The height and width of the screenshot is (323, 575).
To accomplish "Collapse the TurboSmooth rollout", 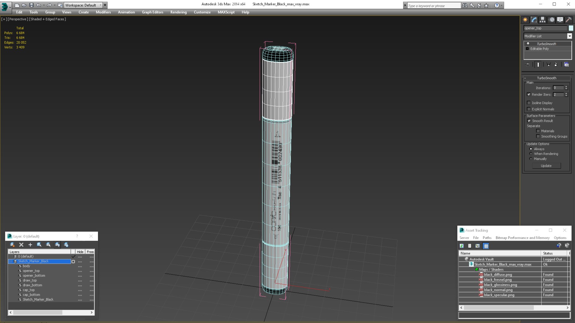I will 547,78.
